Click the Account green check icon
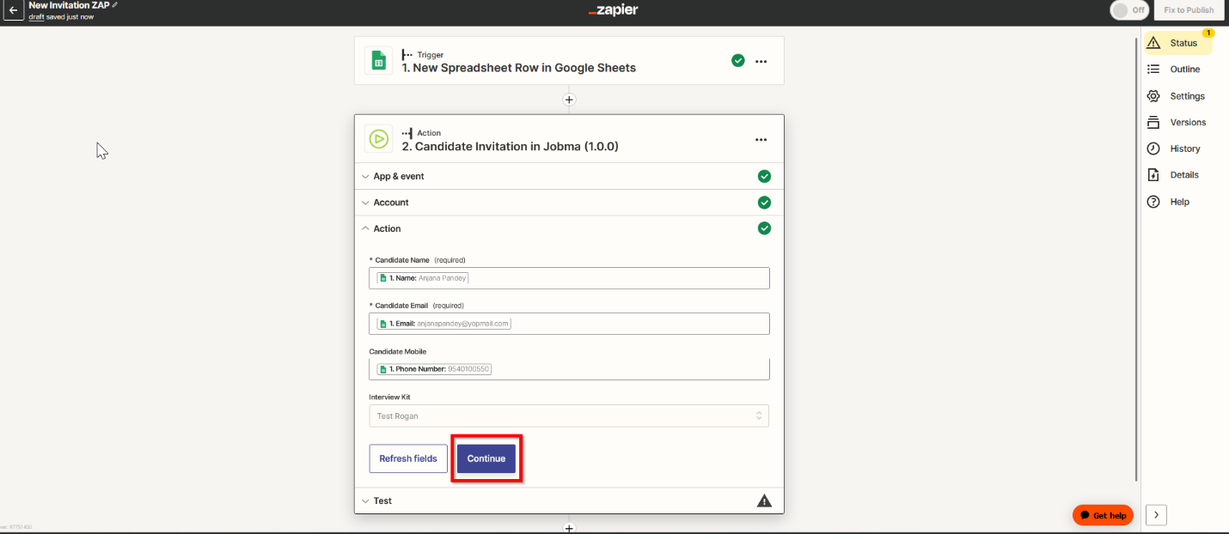Image resolution: width=1229 pixels, height=534 pixels. (x=764, y=203)
